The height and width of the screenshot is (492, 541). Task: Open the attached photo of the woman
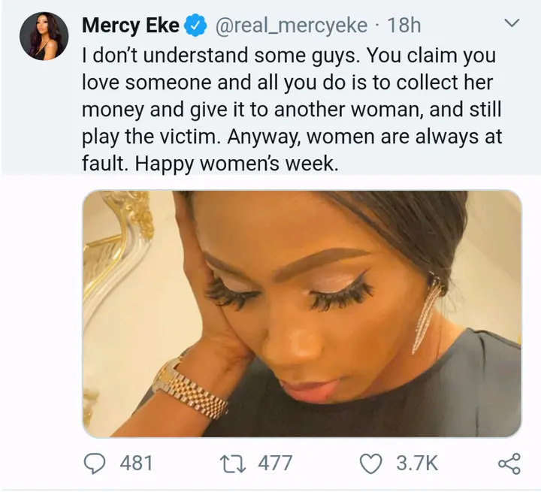click(x=302, y=314)
